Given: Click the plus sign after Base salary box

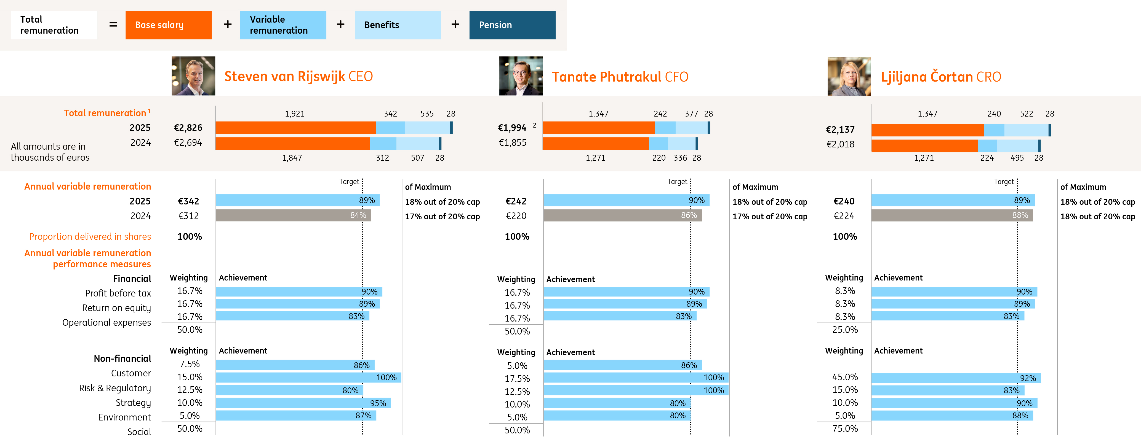Looking at the screenshot, I should click(228, 25).
